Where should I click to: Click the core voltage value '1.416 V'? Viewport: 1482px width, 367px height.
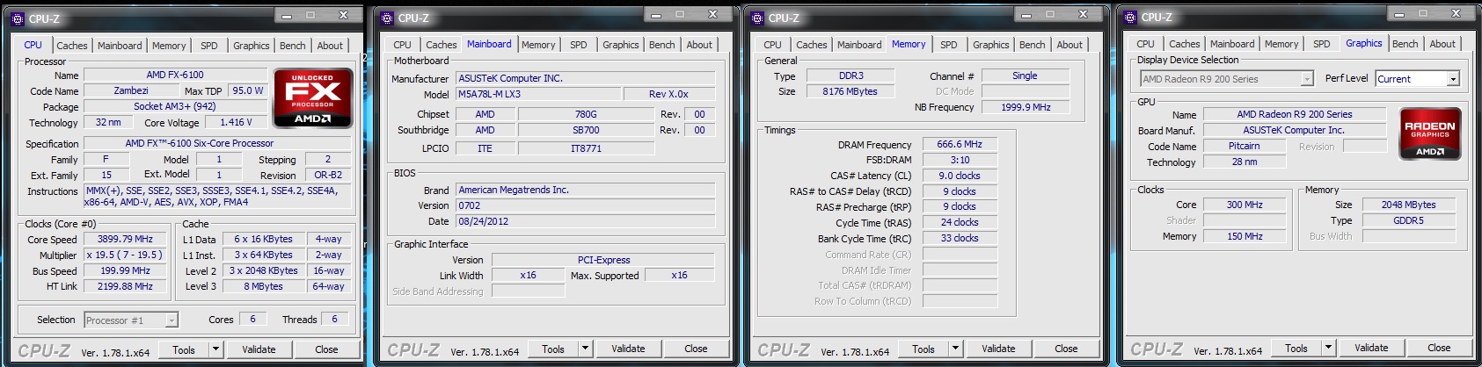pyautogui.click(x=237, y=122)
